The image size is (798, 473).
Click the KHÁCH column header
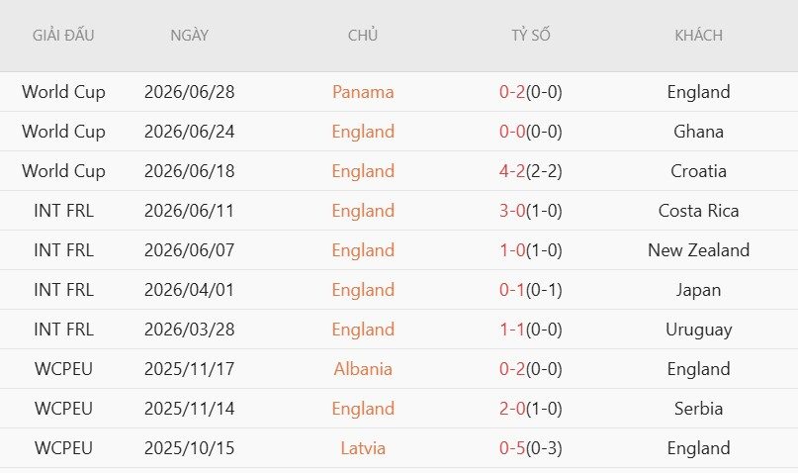pos(698,36)
